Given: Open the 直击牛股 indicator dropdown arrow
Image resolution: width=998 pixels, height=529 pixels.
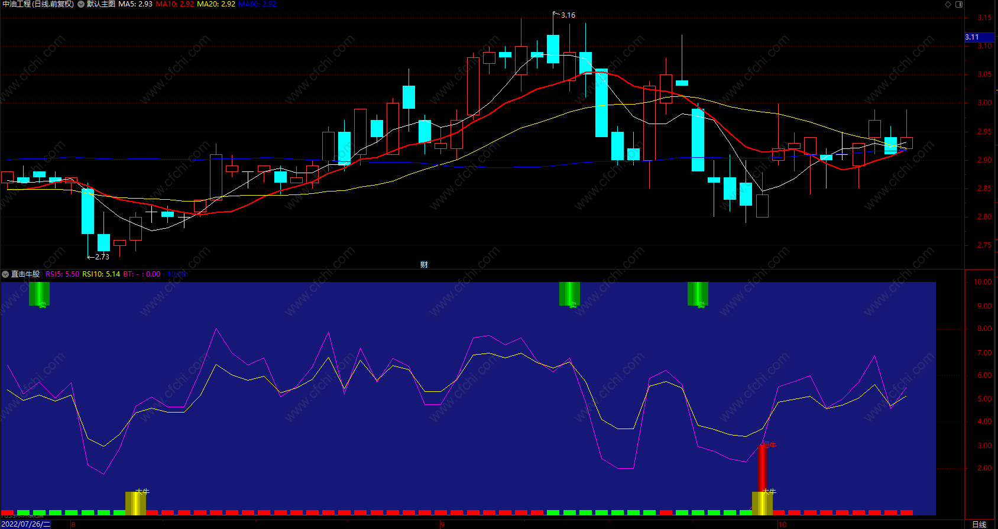Looking at the screenshot, I should (5, 274).
